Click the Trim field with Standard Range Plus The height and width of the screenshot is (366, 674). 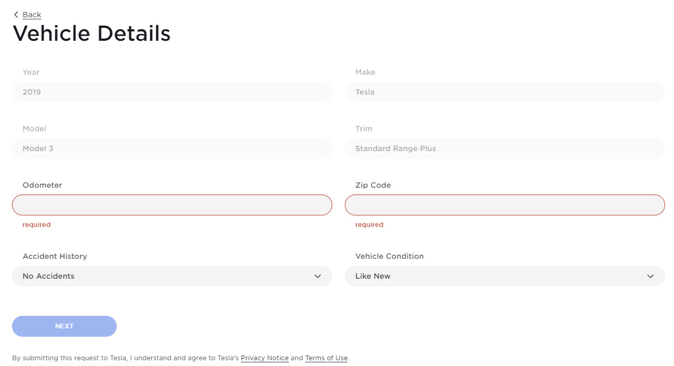pyautogui.click(x=504, y=148)
